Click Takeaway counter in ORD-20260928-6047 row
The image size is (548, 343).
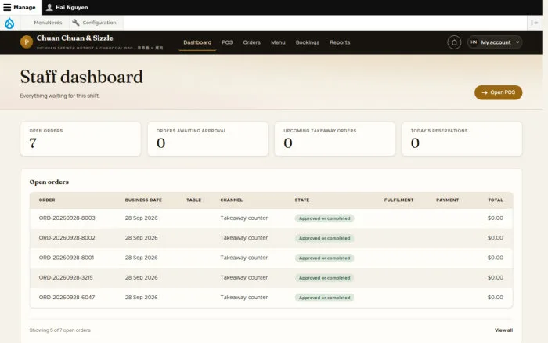(244, 298)
